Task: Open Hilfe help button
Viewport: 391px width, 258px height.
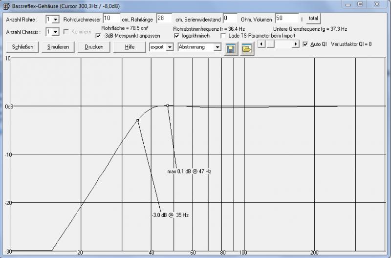Action: (130, 47)
